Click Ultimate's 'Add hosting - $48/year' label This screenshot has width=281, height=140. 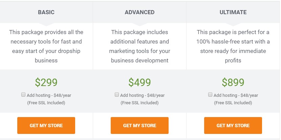(236, 95)
